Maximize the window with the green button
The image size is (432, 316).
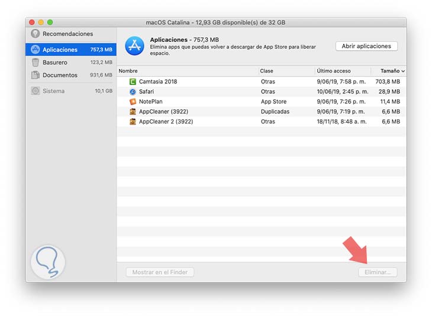point(50,22)
